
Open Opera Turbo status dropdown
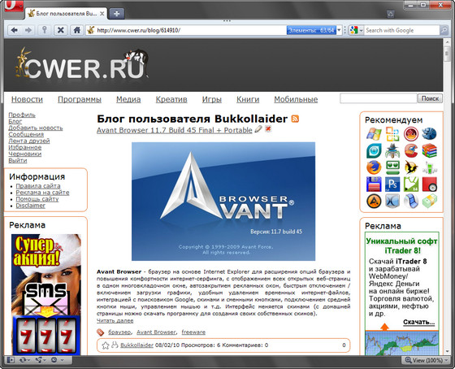(x=57, y=360)
